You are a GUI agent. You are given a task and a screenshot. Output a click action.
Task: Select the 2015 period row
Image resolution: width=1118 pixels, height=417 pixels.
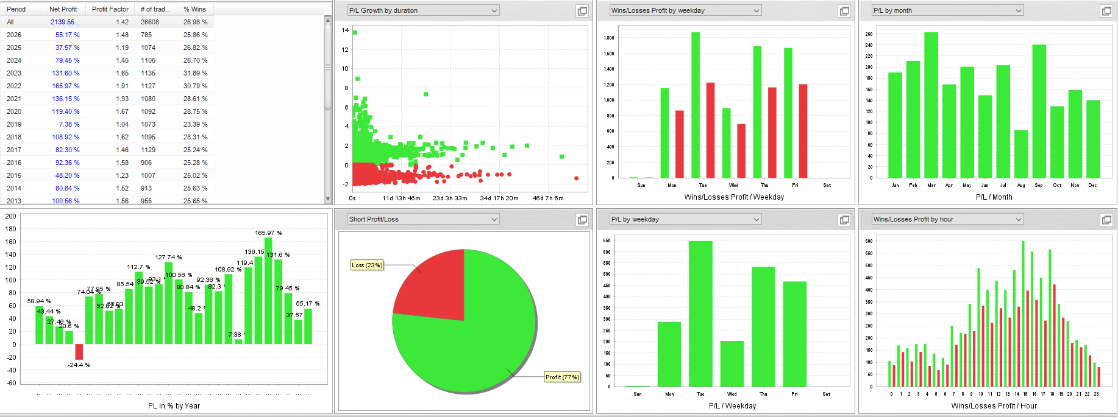(x=107, y=175)
